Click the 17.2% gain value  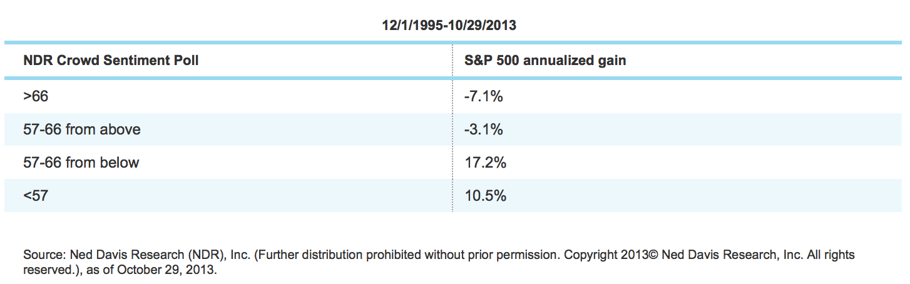click(485, 163)
